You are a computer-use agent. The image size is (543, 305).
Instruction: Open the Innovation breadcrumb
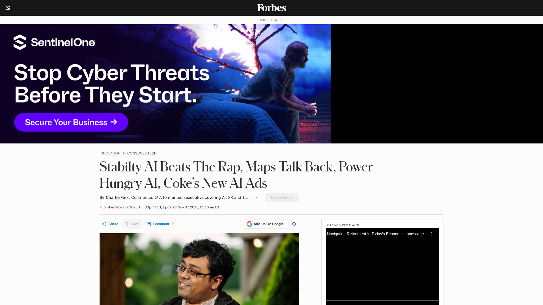(x=110, y=153)
